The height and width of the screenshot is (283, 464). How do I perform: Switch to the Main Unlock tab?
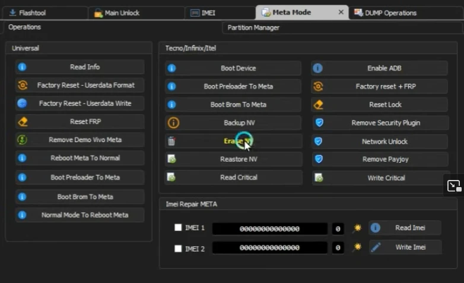135,13
